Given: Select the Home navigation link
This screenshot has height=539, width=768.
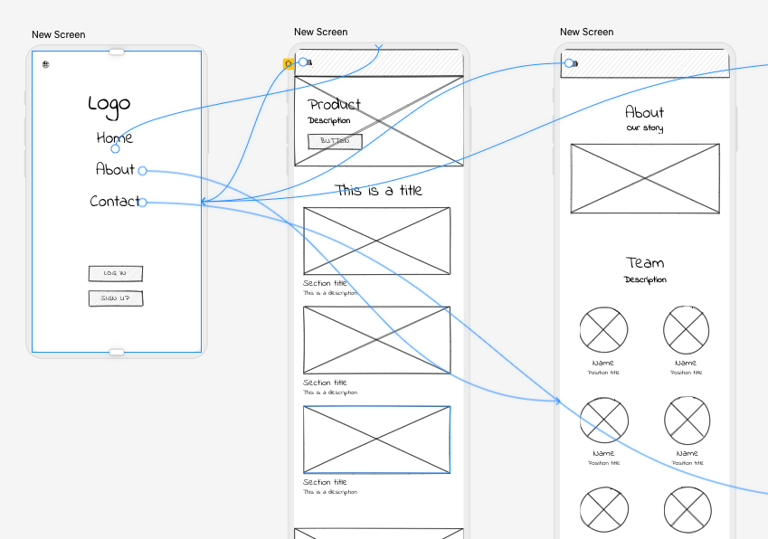Looking at the screenshot, I should [114, 137].
